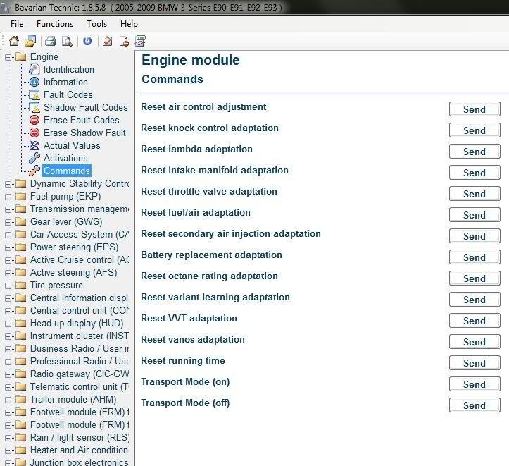Collapse the Engine tree node
Image resolution: width=509 pixels, height=466 pixels.
pyautogui.click(x=8, y=58)
